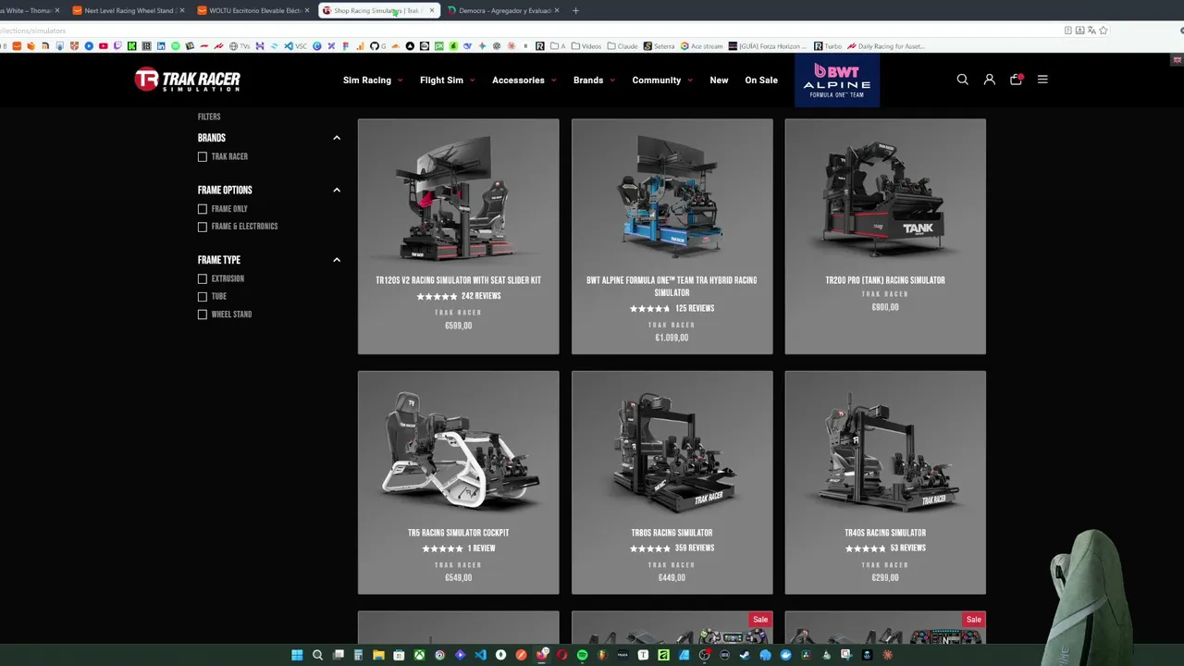Open TR80S Racing Simulator product link
This screenshot has width=1184, height=666.
point(672,533)
